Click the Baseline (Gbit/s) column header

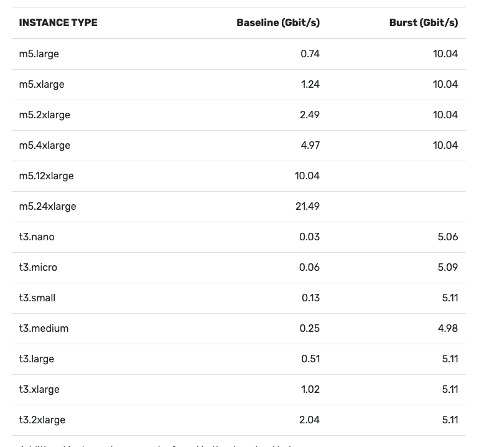click(278, 23)
